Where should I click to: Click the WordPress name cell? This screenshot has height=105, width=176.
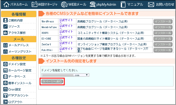49,21
